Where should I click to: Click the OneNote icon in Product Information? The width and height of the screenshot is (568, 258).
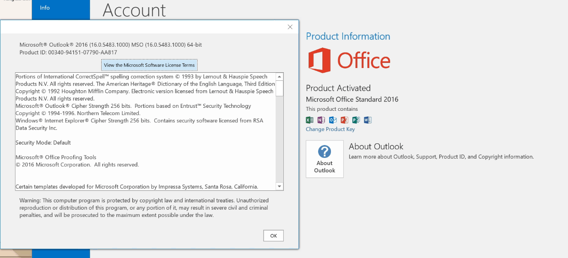point(321,120)
